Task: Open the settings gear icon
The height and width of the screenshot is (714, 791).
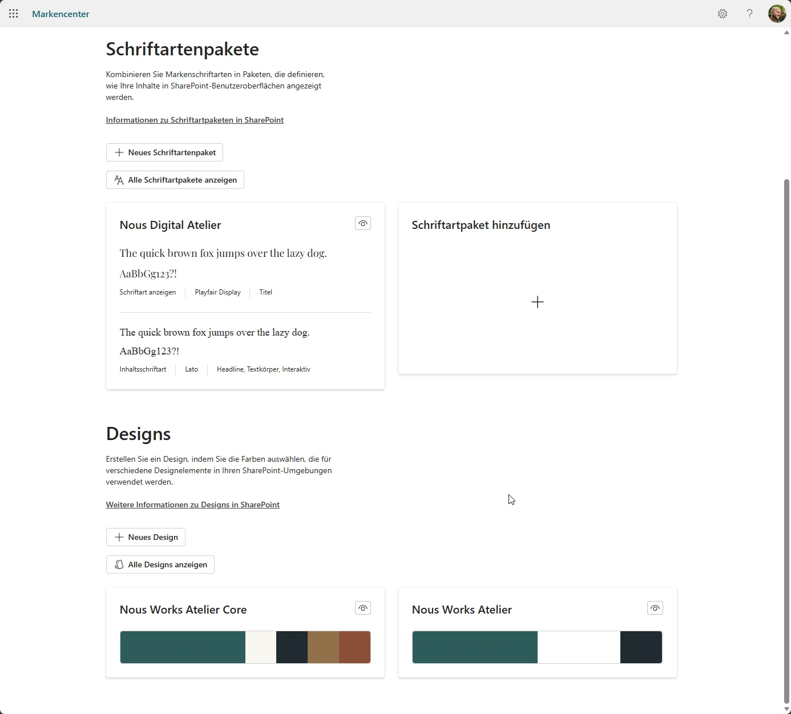Action: tap(723, 14)
